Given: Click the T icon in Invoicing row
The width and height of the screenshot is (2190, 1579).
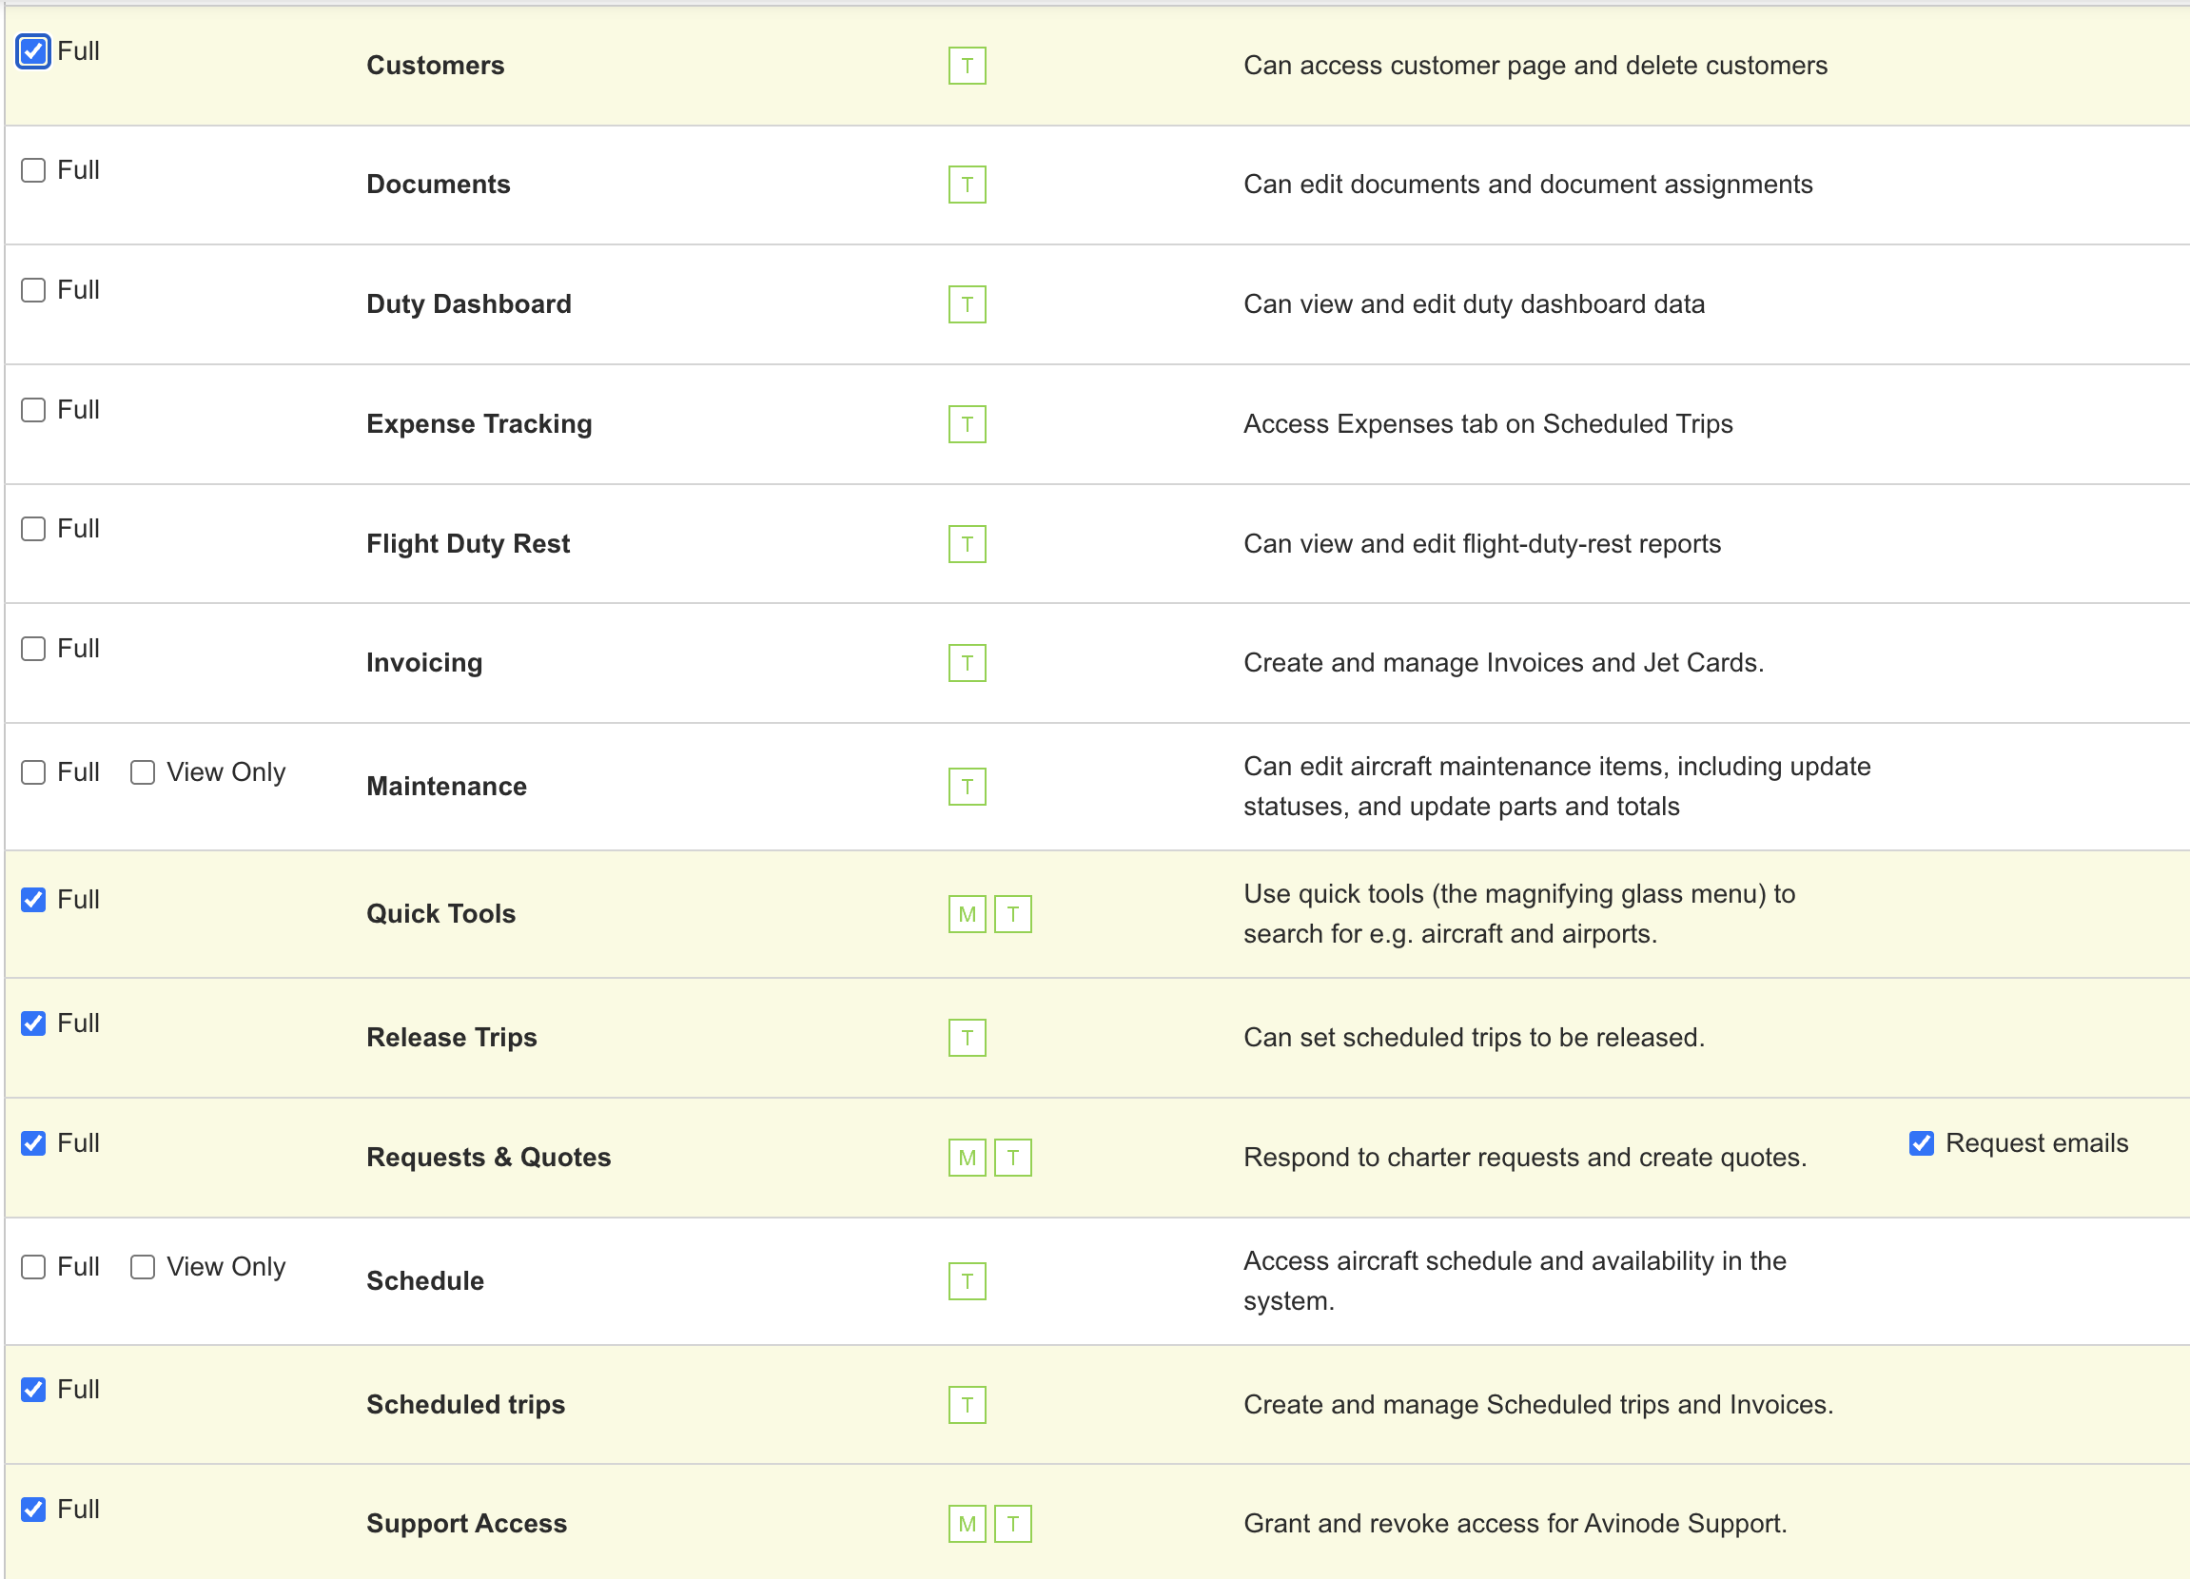Looking at the screenshot, I should pyautogui.click(x=967, y=662).
